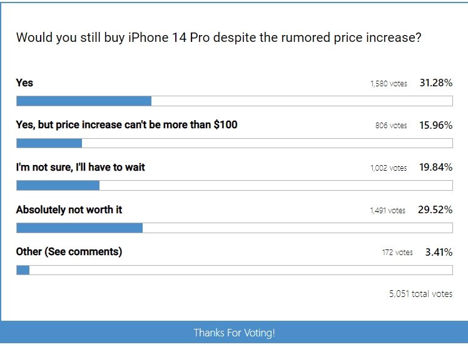468x347 pixels.
Task: Select 'Yes, but price increase can't be more than $100'
Action: coord(126,124)
